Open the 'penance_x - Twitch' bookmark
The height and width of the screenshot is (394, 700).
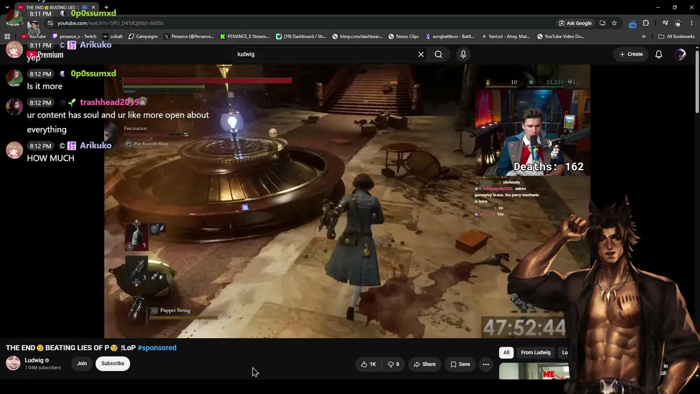click(x=74, y=37)
